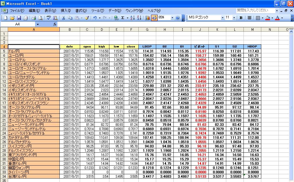Open the Research binoculars tool
This screenshot has width=294, height=182.
click(x=55, y=18)
